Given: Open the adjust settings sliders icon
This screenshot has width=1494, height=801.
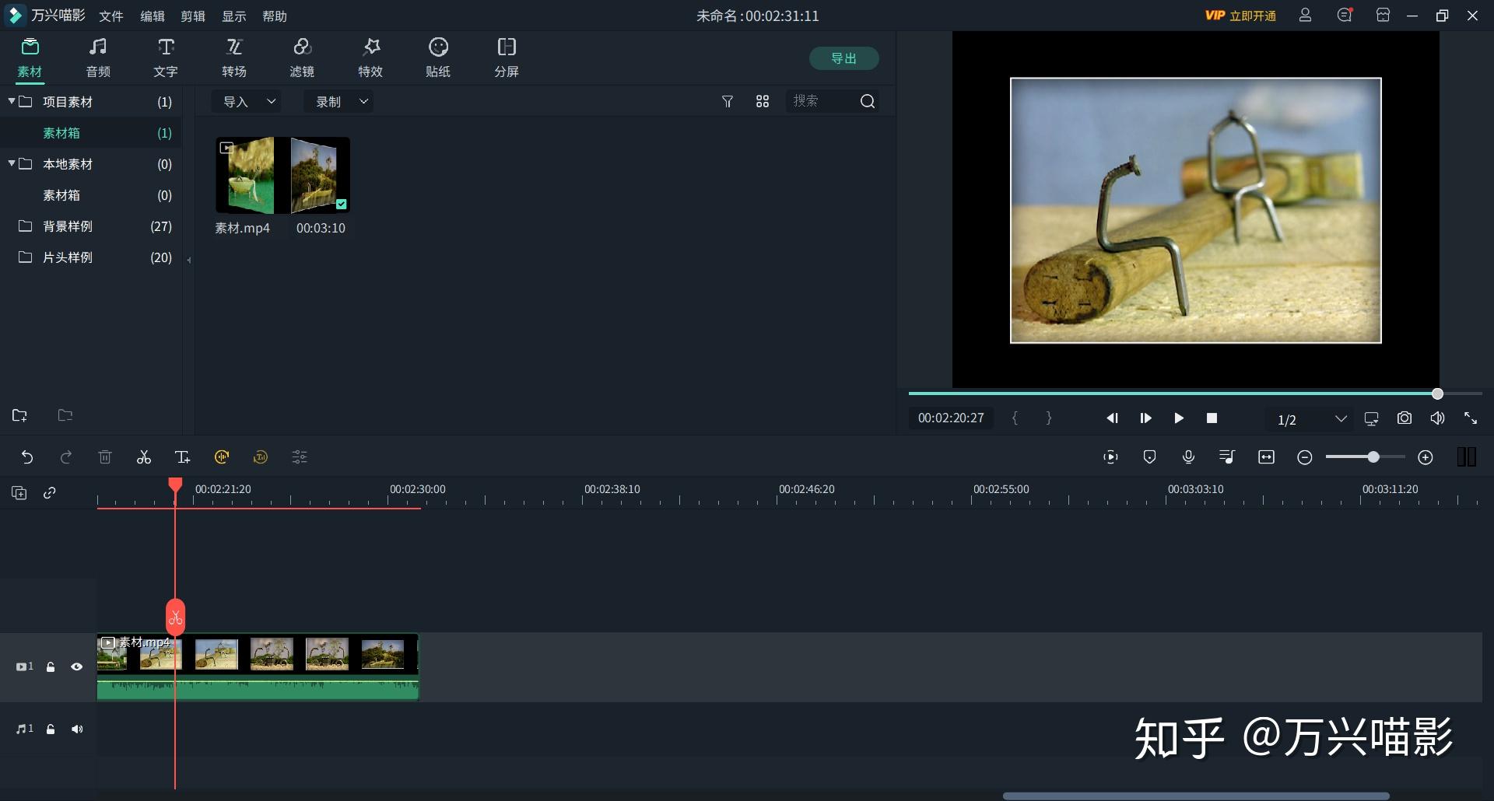Looking at the screenshot, I should 300,457.
